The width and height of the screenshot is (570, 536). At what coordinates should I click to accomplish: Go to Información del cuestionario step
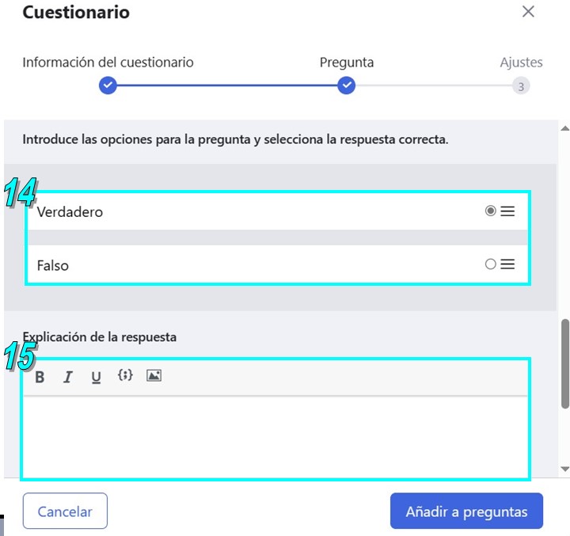coord(108,86)
